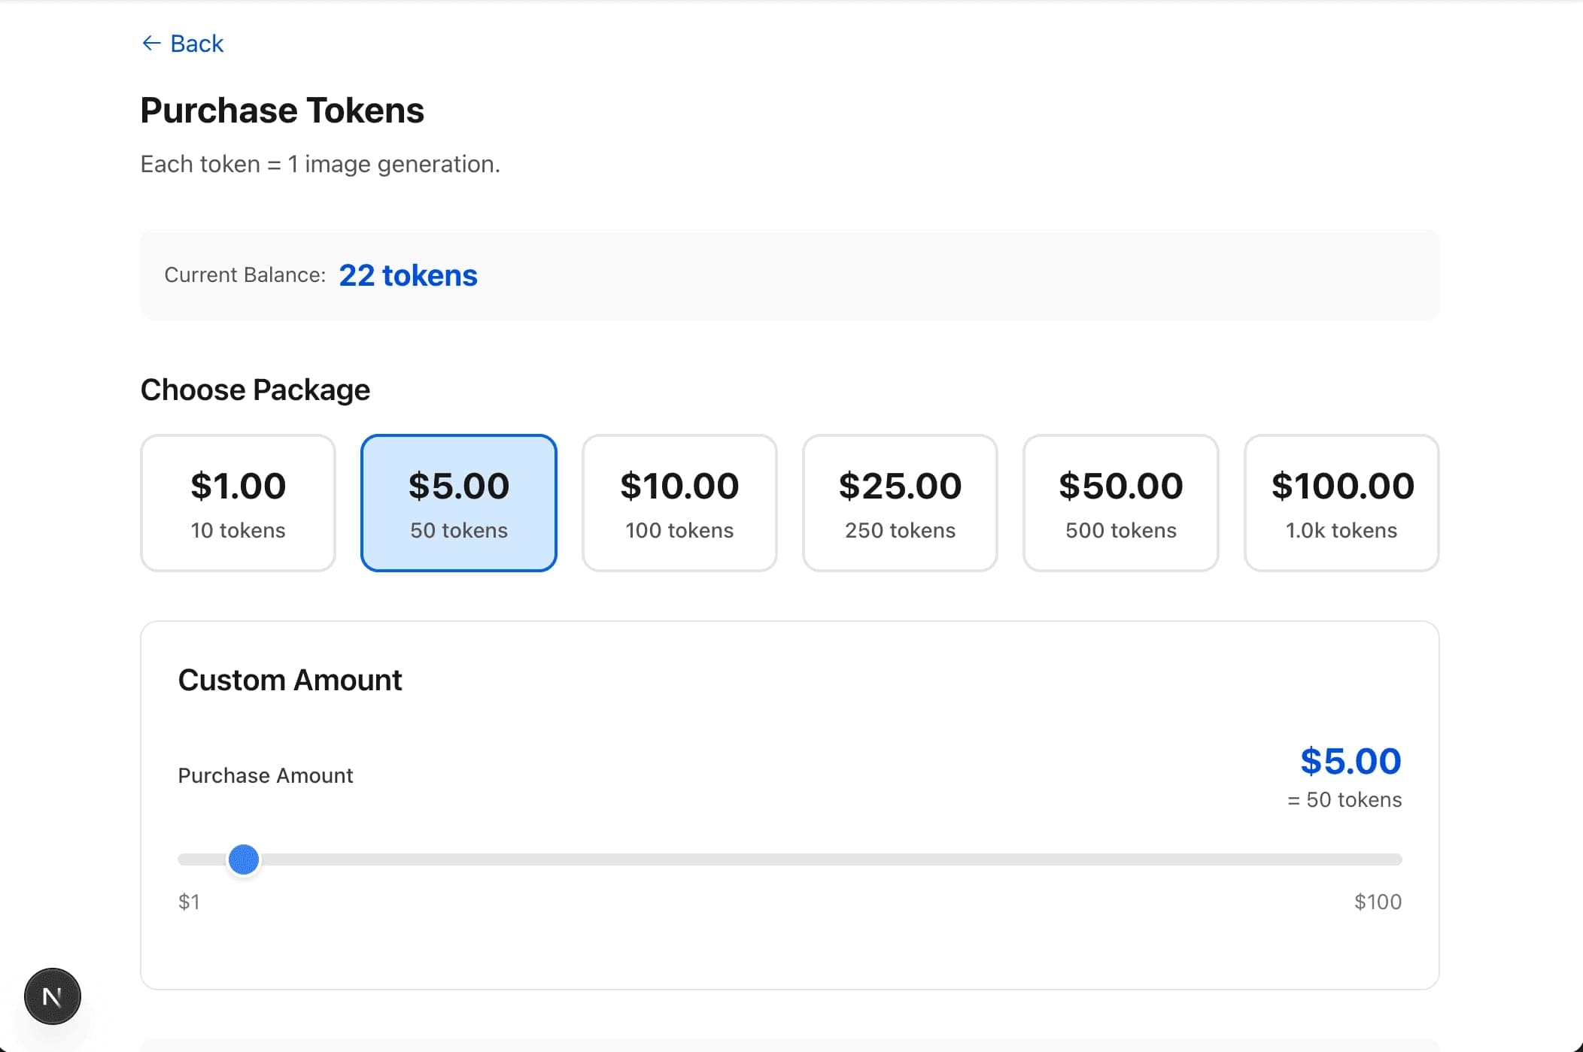Click the '= 50 tokens' text
Image resolution: width=1583 pixels, height=1052 pixels.
point(1344,799)
